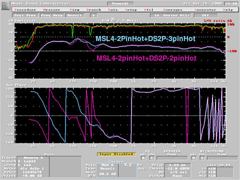Click the Delay 6.24 ms field
Screen dimensions: 240x180
[177, 165]
